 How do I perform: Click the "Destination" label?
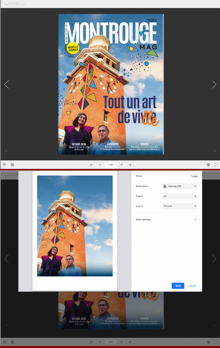tap(142, 186)
